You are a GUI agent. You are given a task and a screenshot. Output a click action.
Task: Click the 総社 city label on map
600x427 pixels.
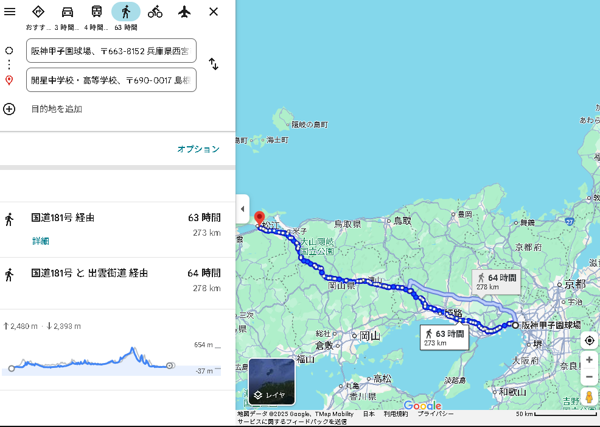(323, 334)
